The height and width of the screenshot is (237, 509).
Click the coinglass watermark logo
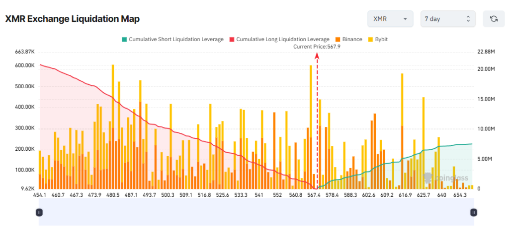[446, 178]
